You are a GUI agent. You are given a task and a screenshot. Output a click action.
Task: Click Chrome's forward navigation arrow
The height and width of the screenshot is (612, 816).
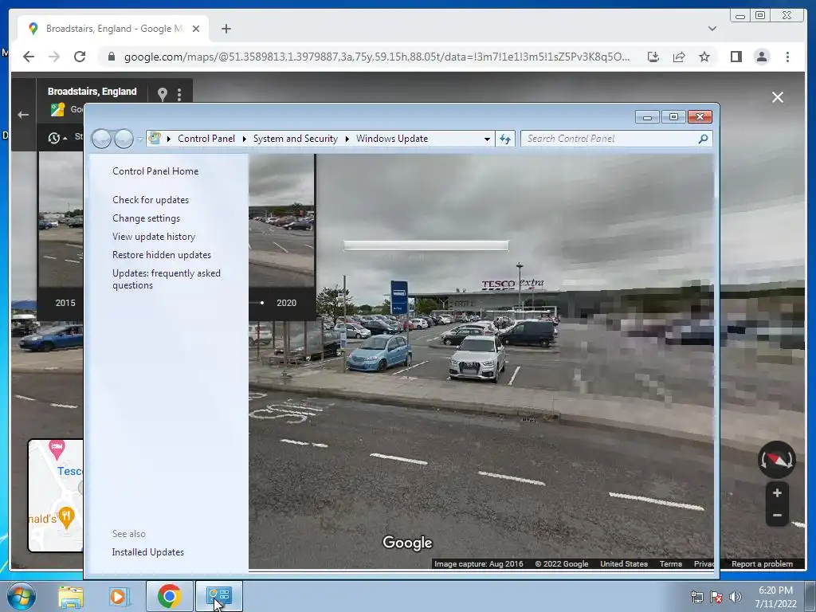[54, 57]
